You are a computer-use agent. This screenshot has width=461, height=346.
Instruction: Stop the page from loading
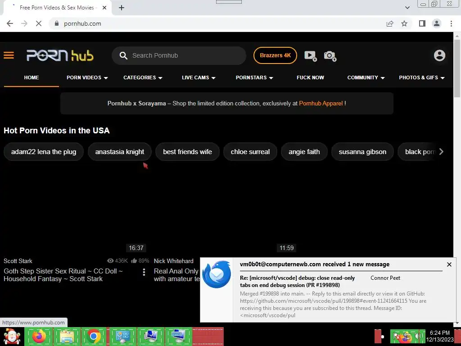click(x=39, y=23)
